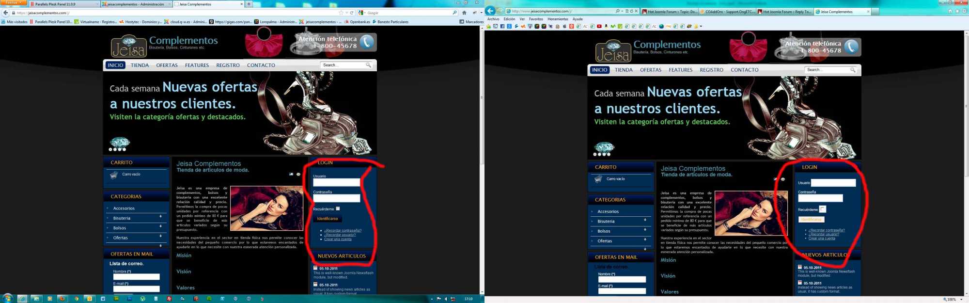The height and width of the screenshot is (303, 969).
Task: Open the Firefox home page icon
Action: coord(464,13)
